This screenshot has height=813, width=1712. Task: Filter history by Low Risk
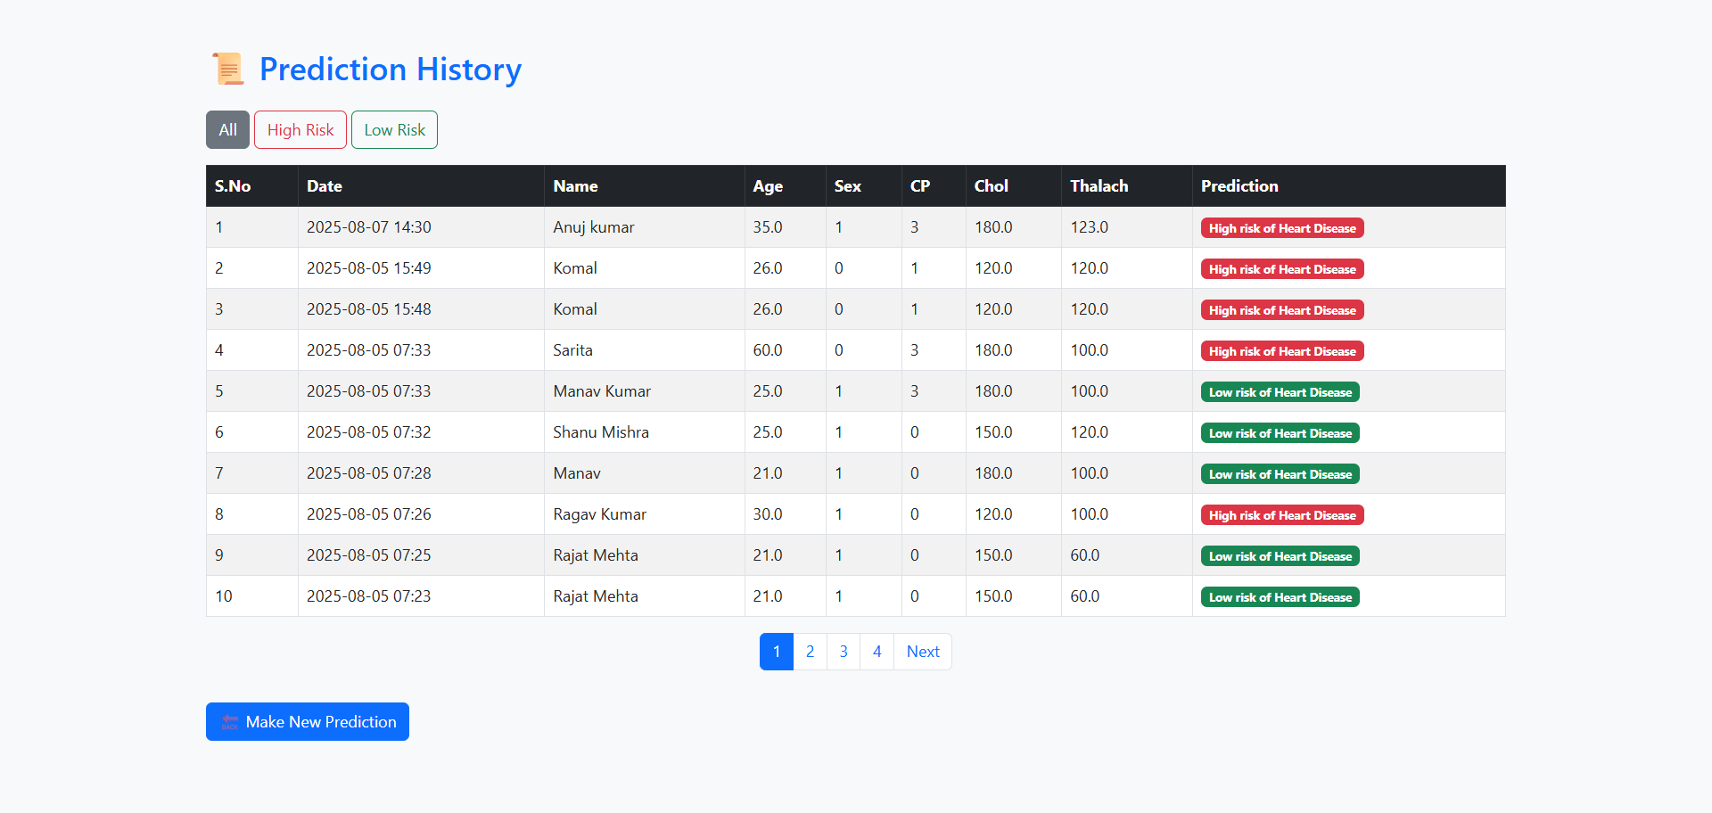coord(394,130)
